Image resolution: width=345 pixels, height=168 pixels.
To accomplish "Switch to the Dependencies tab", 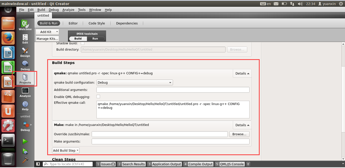I will click(x=127, y=23).
